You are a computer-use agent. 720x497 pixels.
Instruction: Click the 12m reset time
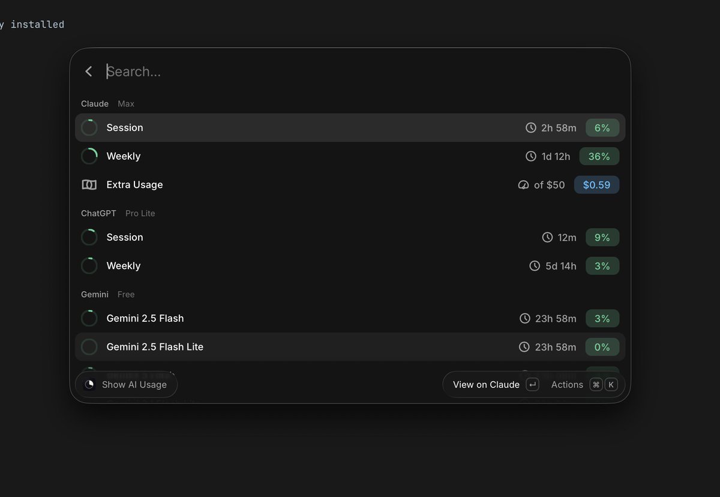[x=567, y=238]
